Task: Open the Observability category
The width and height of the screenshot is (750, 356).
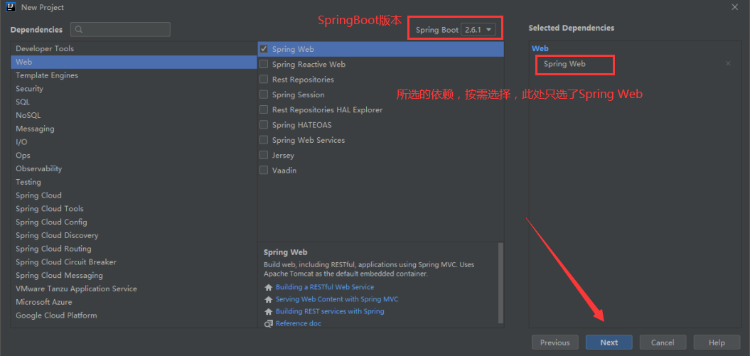Action: (x=134, y=168)
